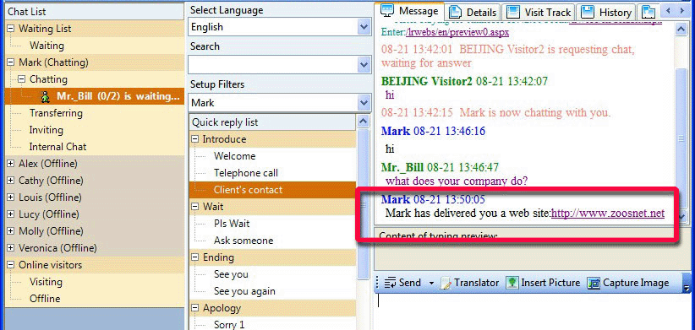
Task: Click the partially hidden fifth tab icon
Action: [x=648, y=12]
